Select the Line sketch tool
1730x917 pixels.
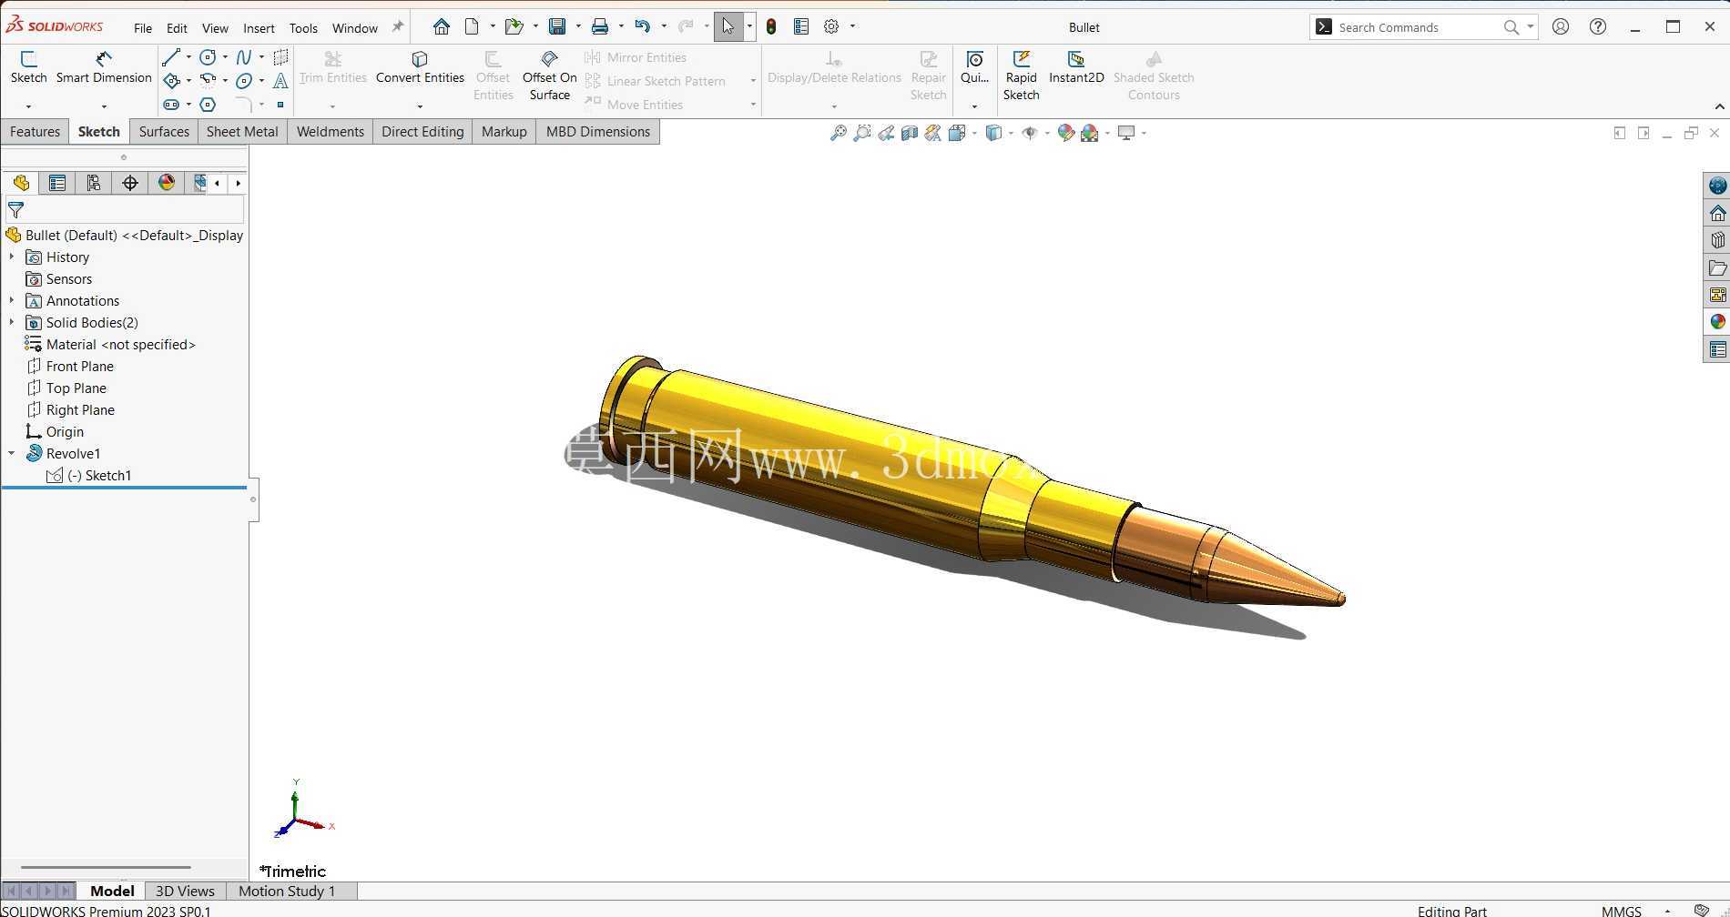point(170,57)
